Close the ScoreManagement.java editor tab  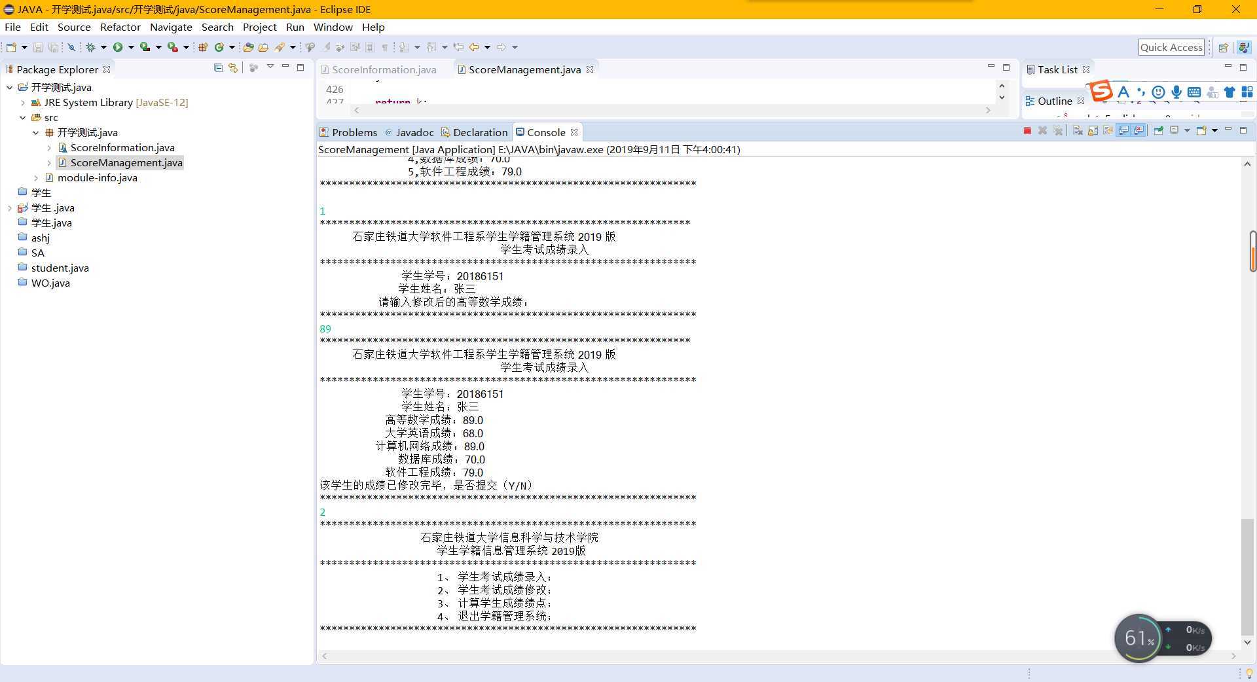pos(589,69)
